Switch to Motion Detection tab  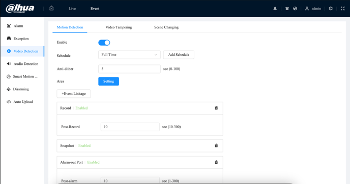(70, 27)
